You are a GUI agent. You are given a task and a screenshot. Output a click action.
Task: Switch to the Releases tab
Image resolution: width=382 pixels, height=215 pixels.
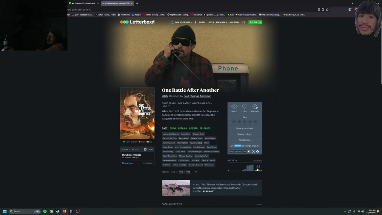pos(205,128)
